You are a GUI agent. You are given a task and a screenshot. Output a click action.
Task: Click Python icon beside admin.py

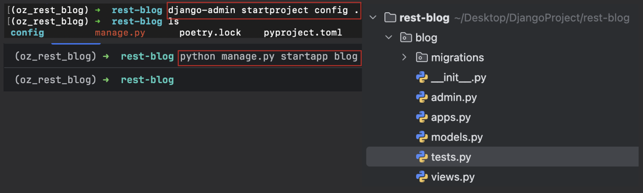coord(422,97)
